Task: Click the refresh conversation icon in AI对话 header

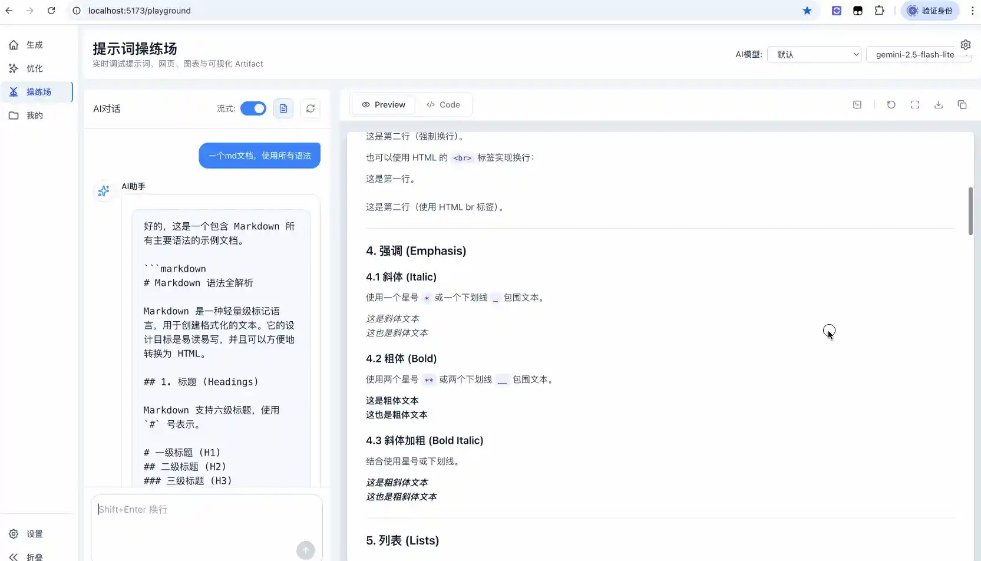Action: pos(311,108)
